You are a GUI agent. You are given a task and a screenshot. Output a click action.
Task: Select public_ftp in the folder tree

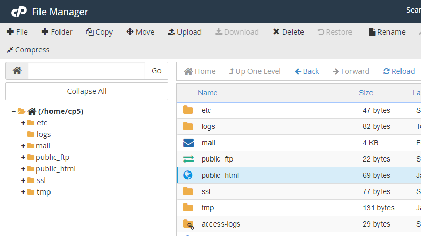[53, 157]
